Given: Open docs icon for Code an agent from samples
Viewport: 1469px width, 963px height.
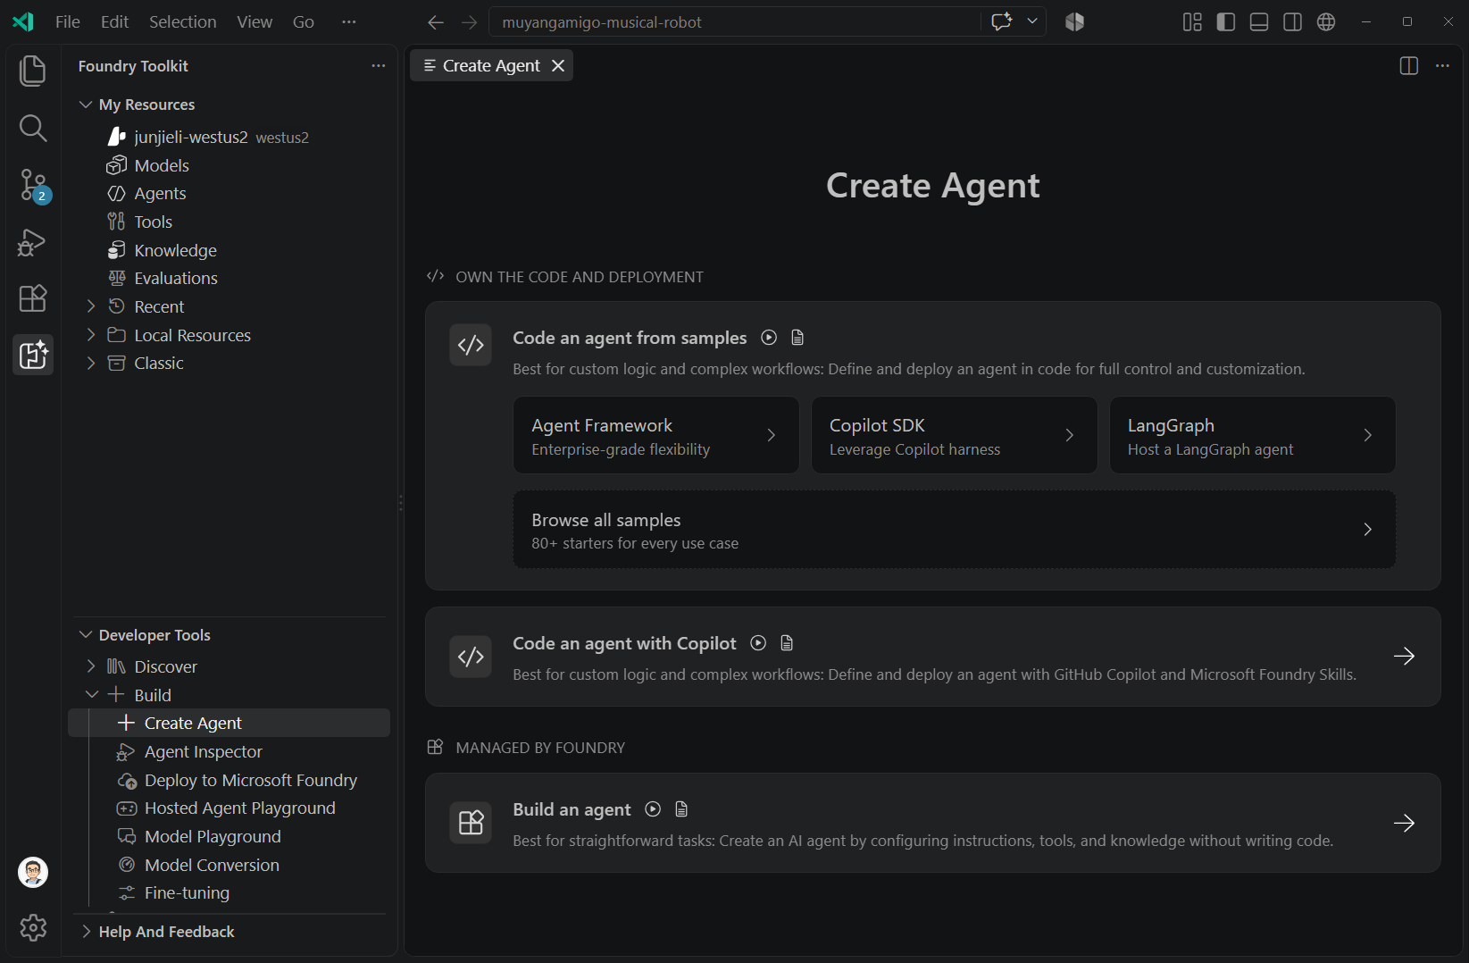Looking at the screenshot, I should 797,338.
